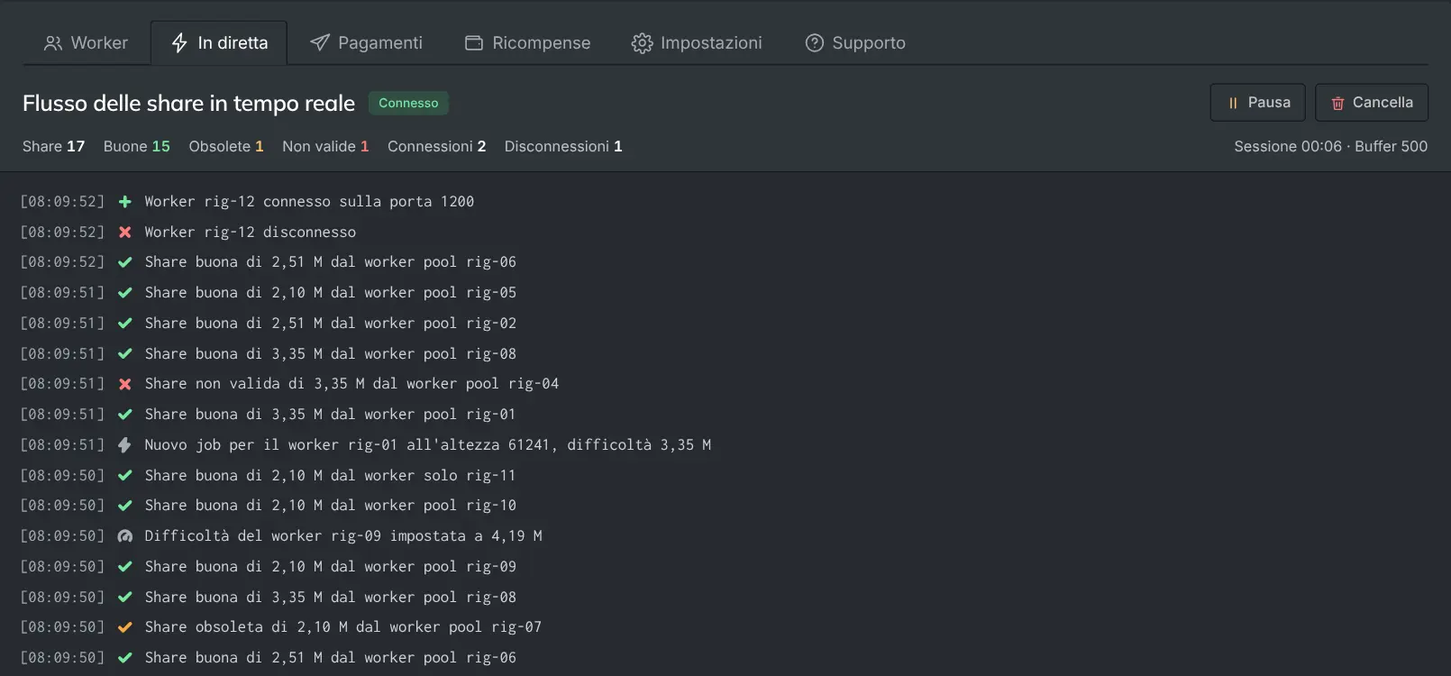This screenshot has width=1451, height=676.
Task: Click the Connesso status badge
Action: [408, 104]
